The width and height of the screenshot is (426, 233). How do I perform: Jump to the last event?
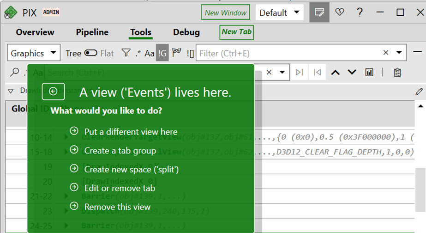[x=299, y=72]
